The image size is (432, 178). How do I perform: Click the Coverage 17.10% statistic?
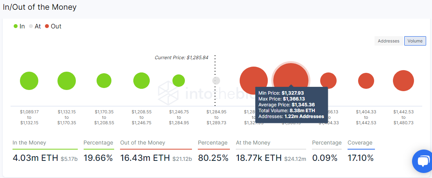[360, 158]
